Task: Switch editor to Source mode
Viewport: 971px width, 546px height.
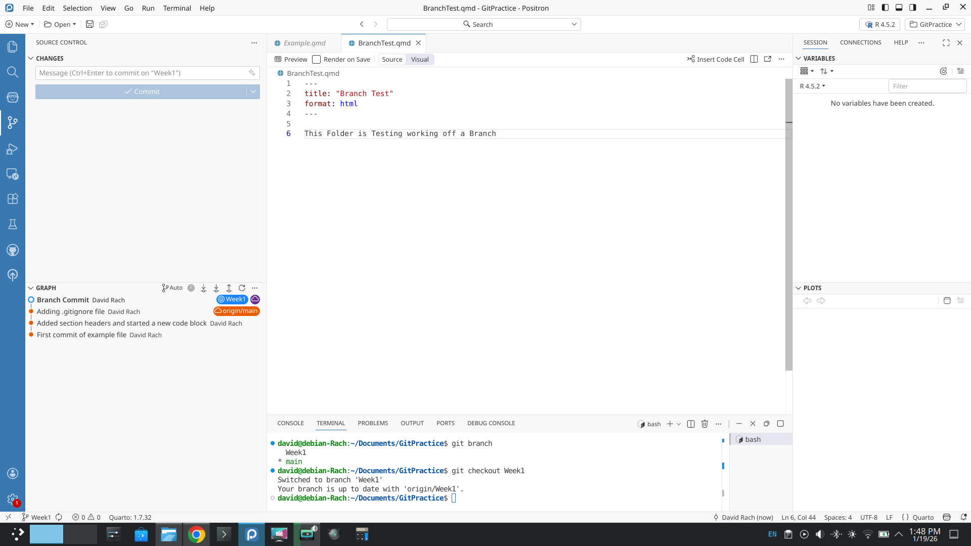Action: click(392, 60)
